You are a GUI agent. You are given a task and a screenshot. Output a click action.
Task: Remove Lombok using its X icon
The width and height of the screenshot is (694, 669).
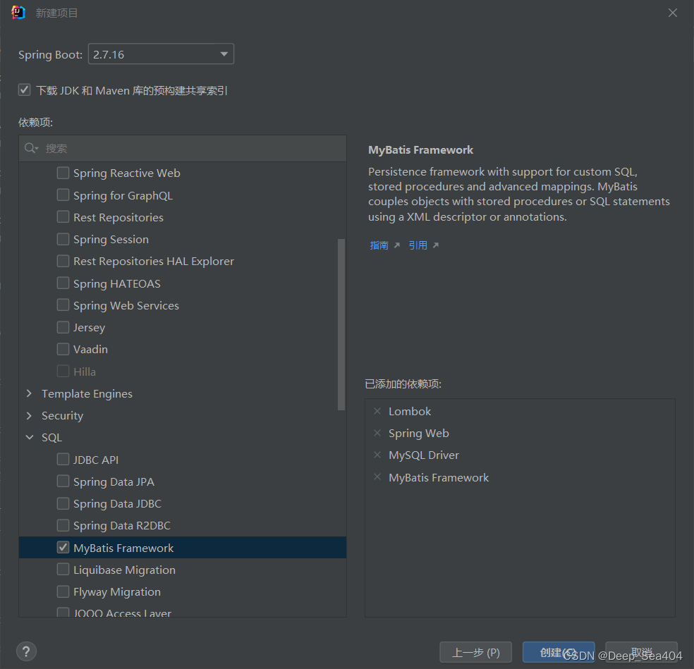point(377,411)
